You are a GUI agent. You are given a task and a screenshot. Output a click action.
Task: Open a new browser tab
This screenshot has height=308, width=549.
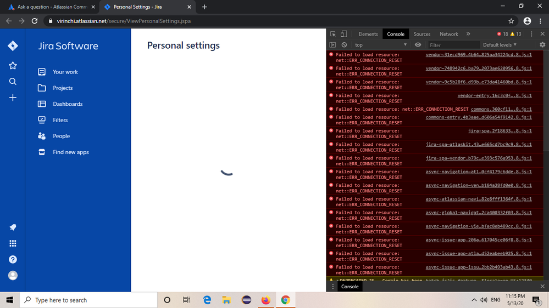coord(204,7)
